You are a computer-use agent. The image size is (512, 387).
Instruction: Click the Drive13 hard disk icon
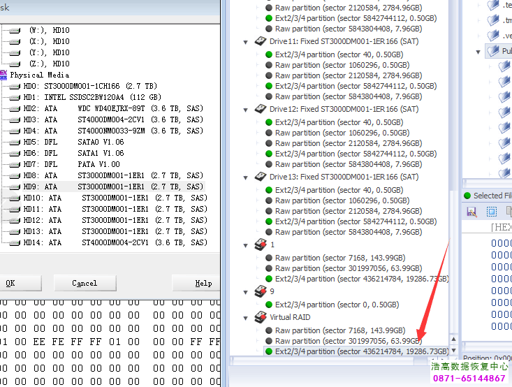tap(261, 177)
